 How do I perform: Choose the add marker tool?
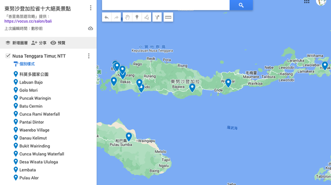point(137,17)
